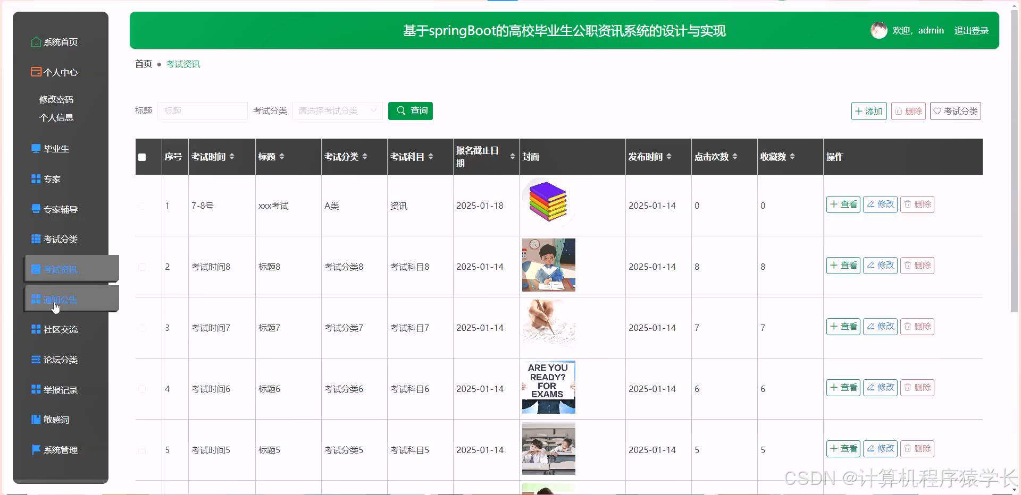Open the 专家辅导 section icon

point(35,209)
